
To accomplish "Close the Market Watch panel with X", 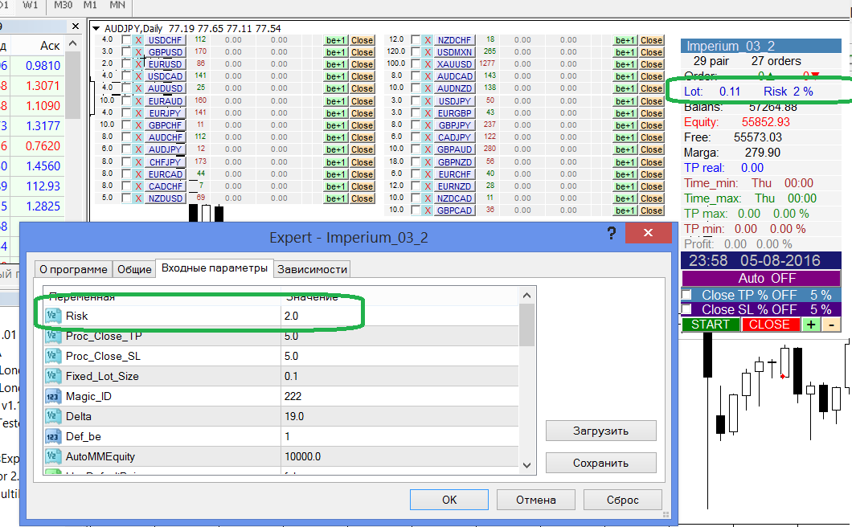I will tap(76, 26).
